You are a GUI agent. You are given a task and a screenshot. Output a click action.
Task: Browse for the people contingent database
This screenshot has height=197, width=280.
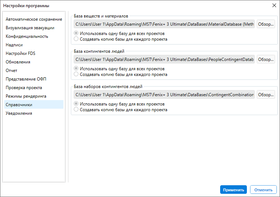tap(266, 59)
